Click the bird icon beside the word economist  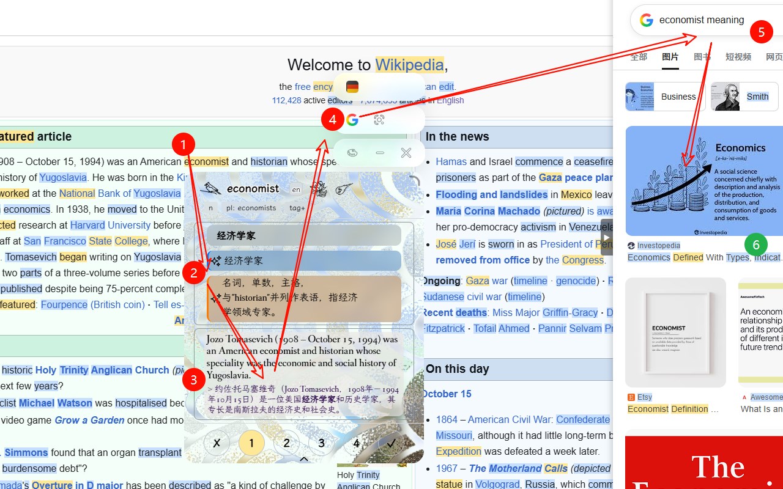click(x=211, y=188)
